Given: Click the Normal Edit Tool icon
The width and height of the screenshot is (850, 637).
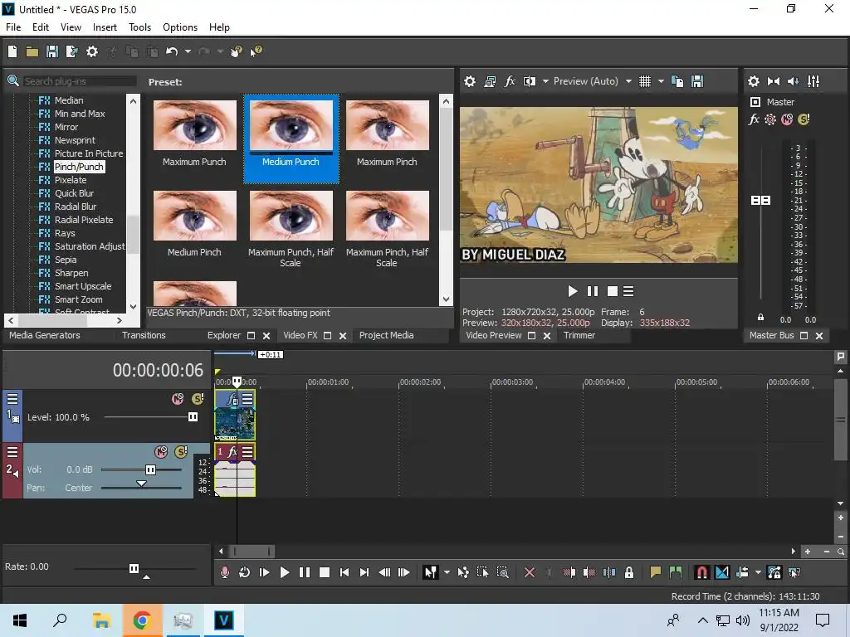Looking at the screenshot, I should 431,572.
